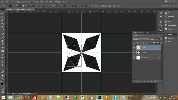
Task: Hide Layer 2 using its eye icon
Action: (134, 47)
